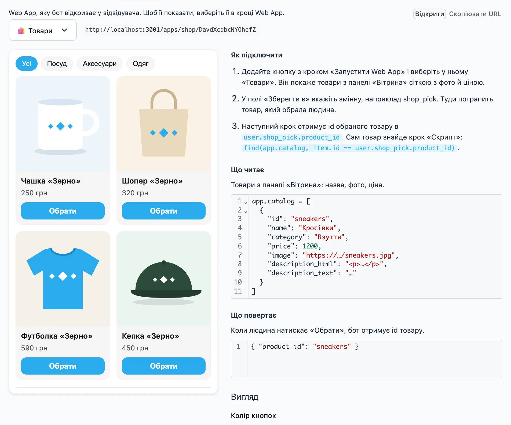The width and height of the screenshot is (511, 425).
Task: Click the shopping bags icon in dropdown
Action: coord(21,31)
